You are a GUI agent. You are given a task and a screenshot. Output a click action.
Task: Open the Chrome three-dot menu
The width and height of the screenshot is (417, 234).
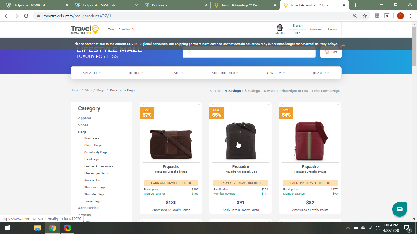[411, 16]
